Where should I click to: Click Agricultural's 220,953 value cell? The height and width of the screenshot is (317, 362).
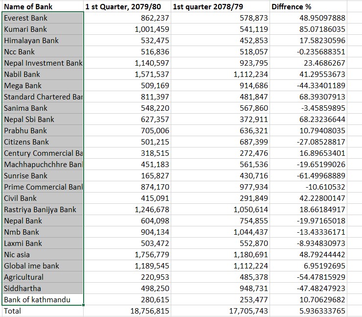(127, 277)
